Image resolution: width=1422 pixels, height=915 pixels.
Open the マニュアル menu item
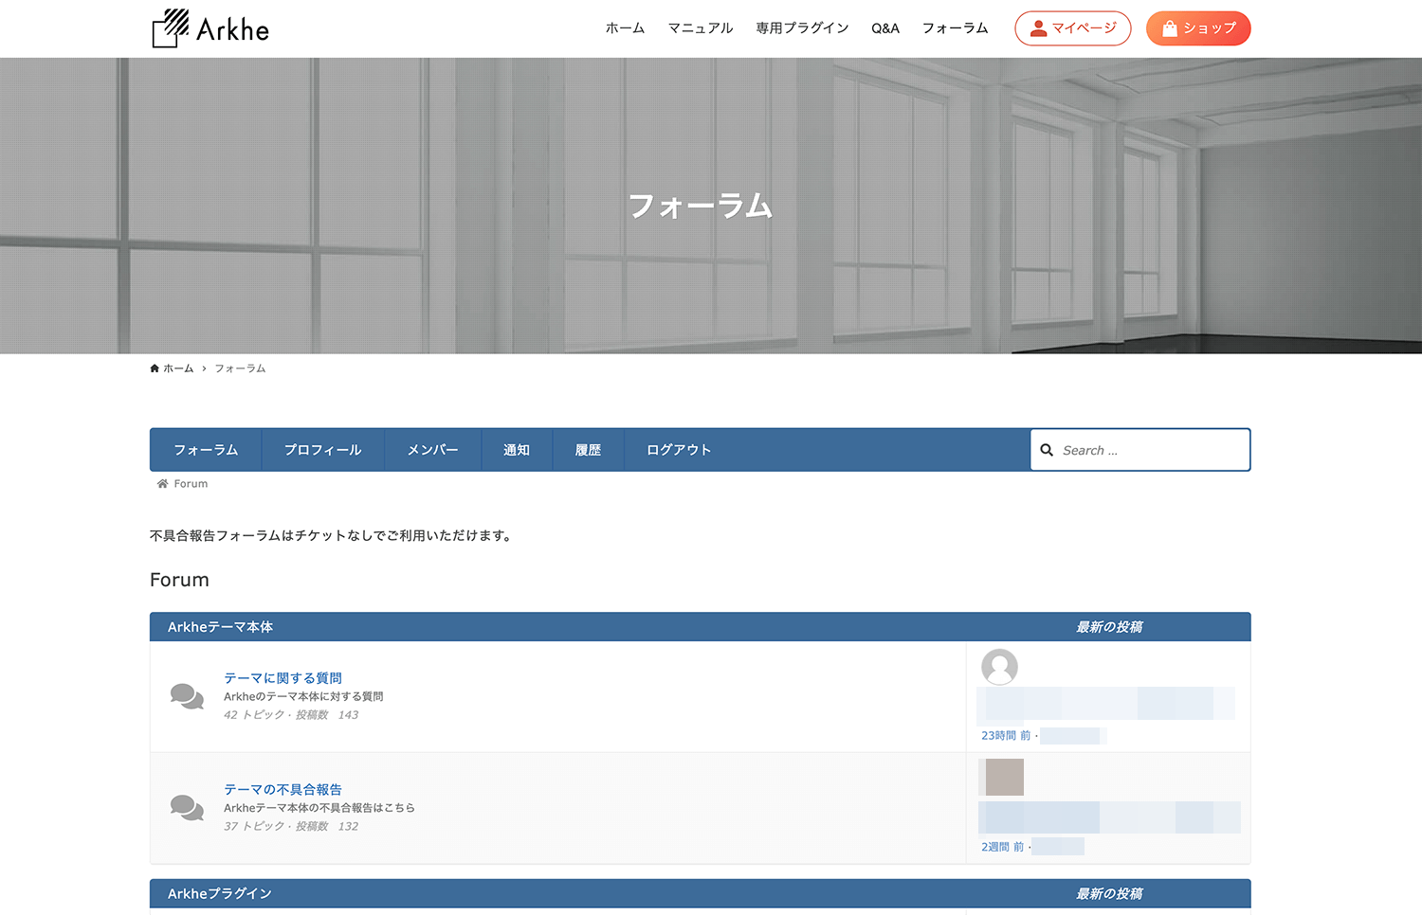coord(701,28)
